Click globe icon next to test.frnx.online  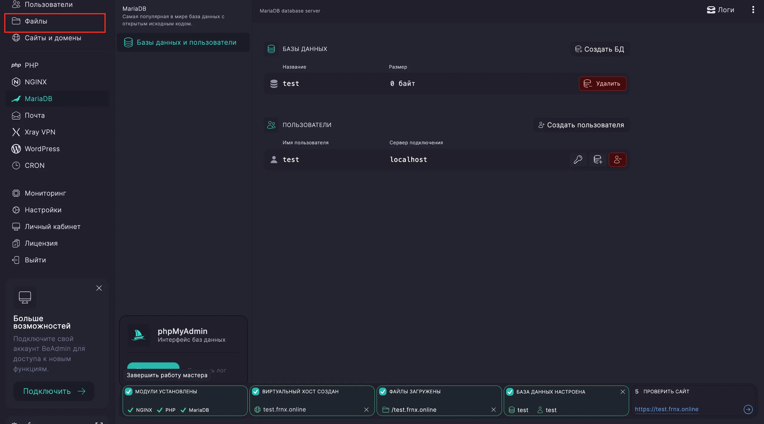[x=257, y=410]
